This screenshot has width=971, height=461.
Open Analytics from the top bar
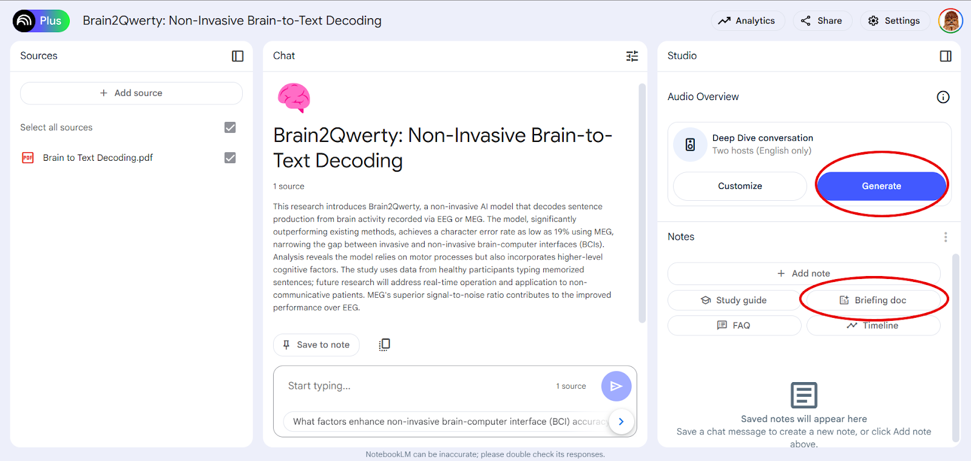coord(748,21)
